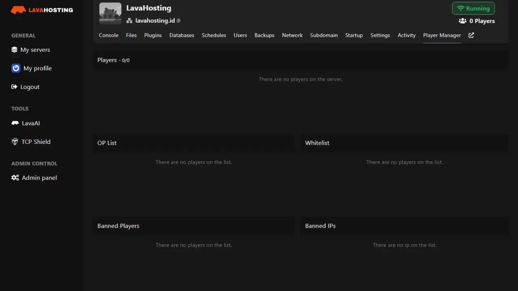Open the Backups tab
The image size is (518, 291).
264,35
